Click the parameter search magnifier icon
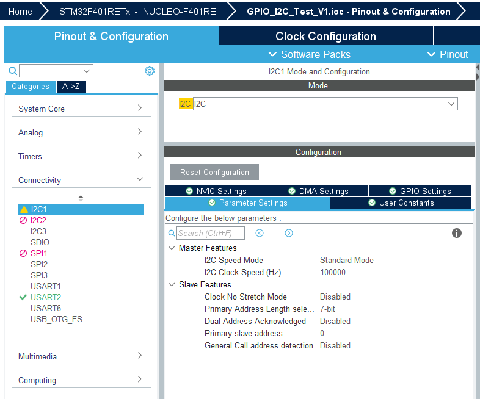This screenshot has width=480, height=399. coord(172,233)
